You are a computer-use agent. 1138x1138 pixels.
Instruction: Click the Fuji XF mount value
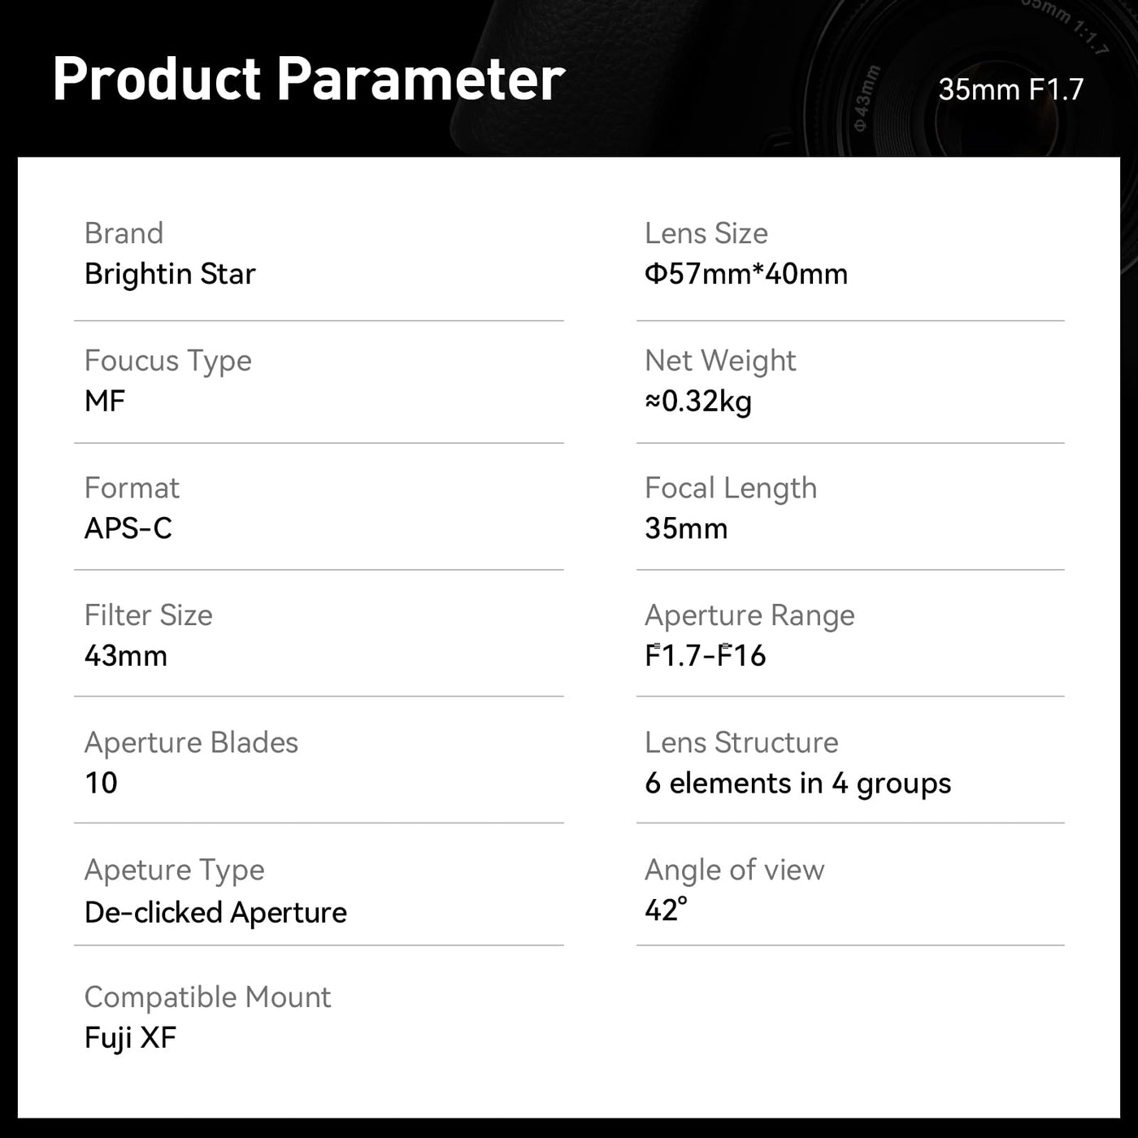130,1038
